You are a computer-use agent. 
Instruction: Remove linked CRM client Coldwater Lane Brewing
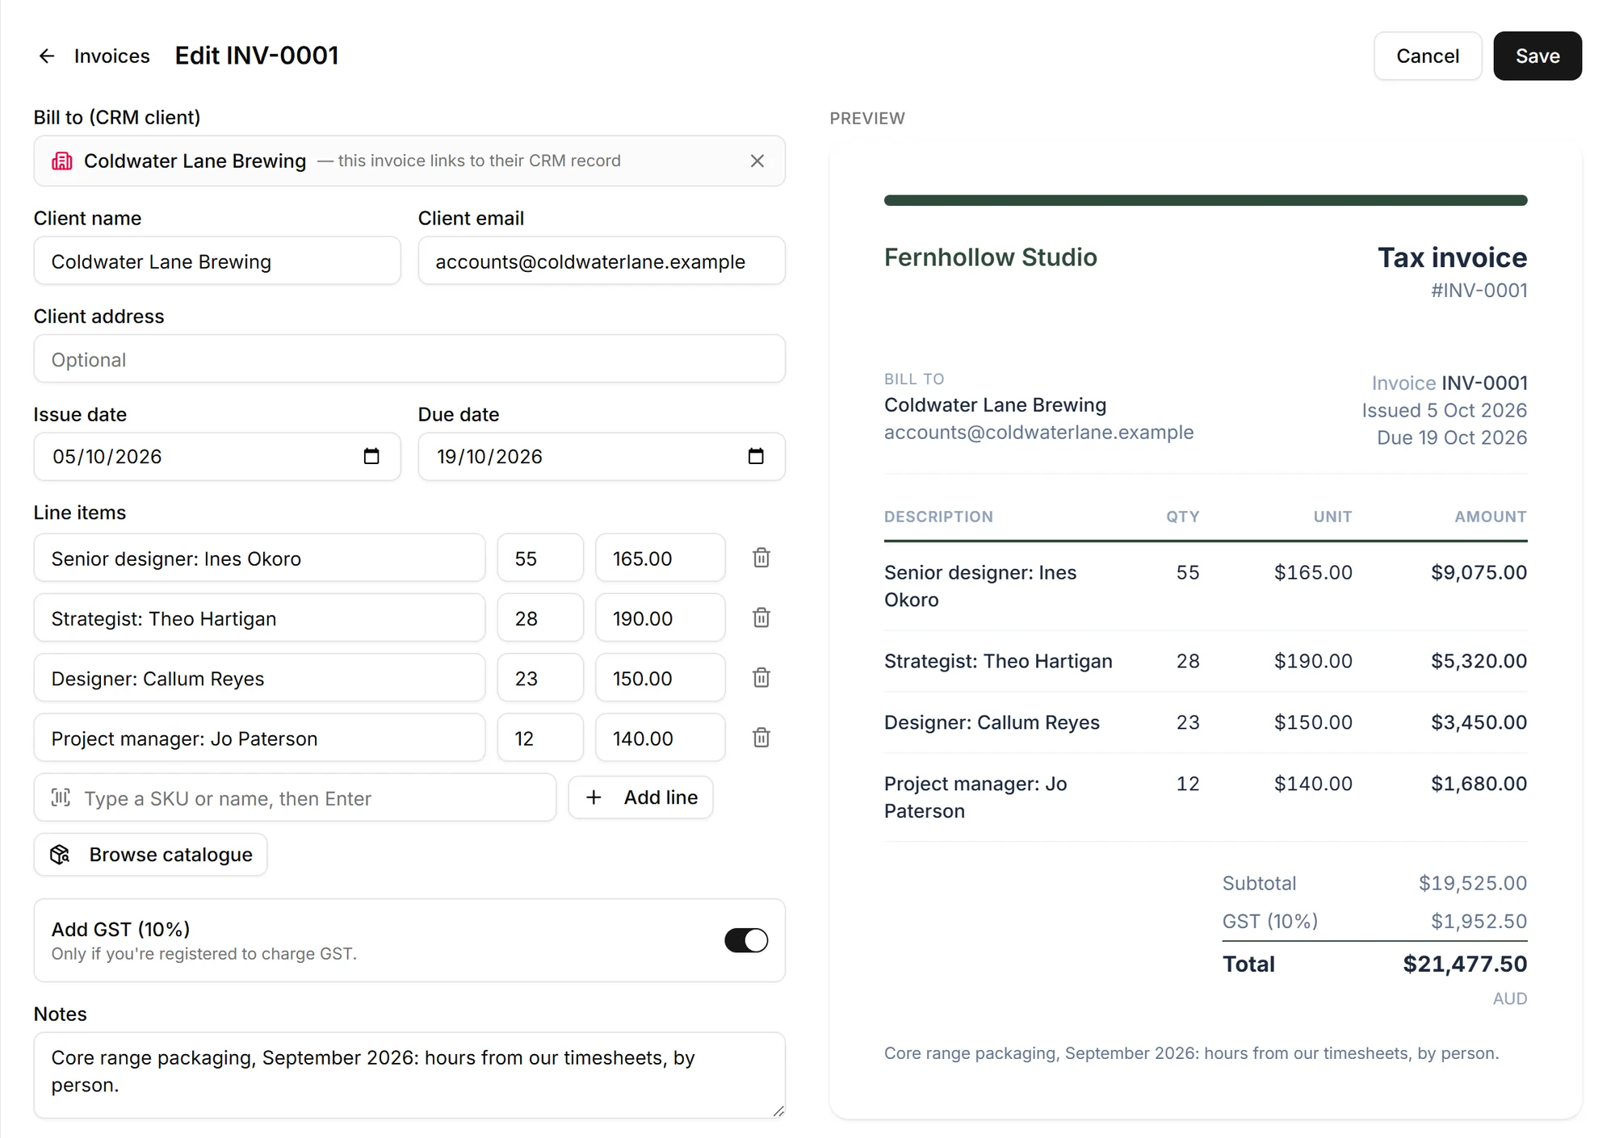click(x=757, y=161)
